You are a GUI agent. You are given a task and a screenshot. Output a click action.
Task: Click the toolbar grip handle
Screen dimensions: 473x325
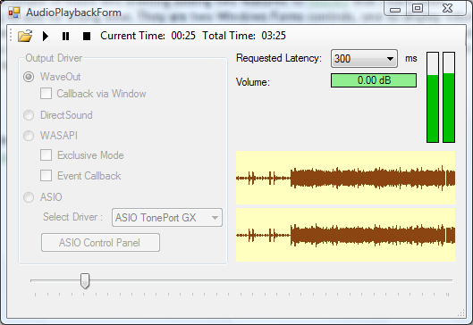pos(11,36)
